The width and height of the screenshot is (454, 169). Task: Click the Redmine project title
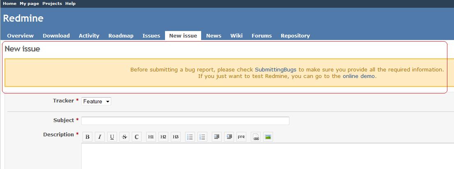click(x=23, y=18)
